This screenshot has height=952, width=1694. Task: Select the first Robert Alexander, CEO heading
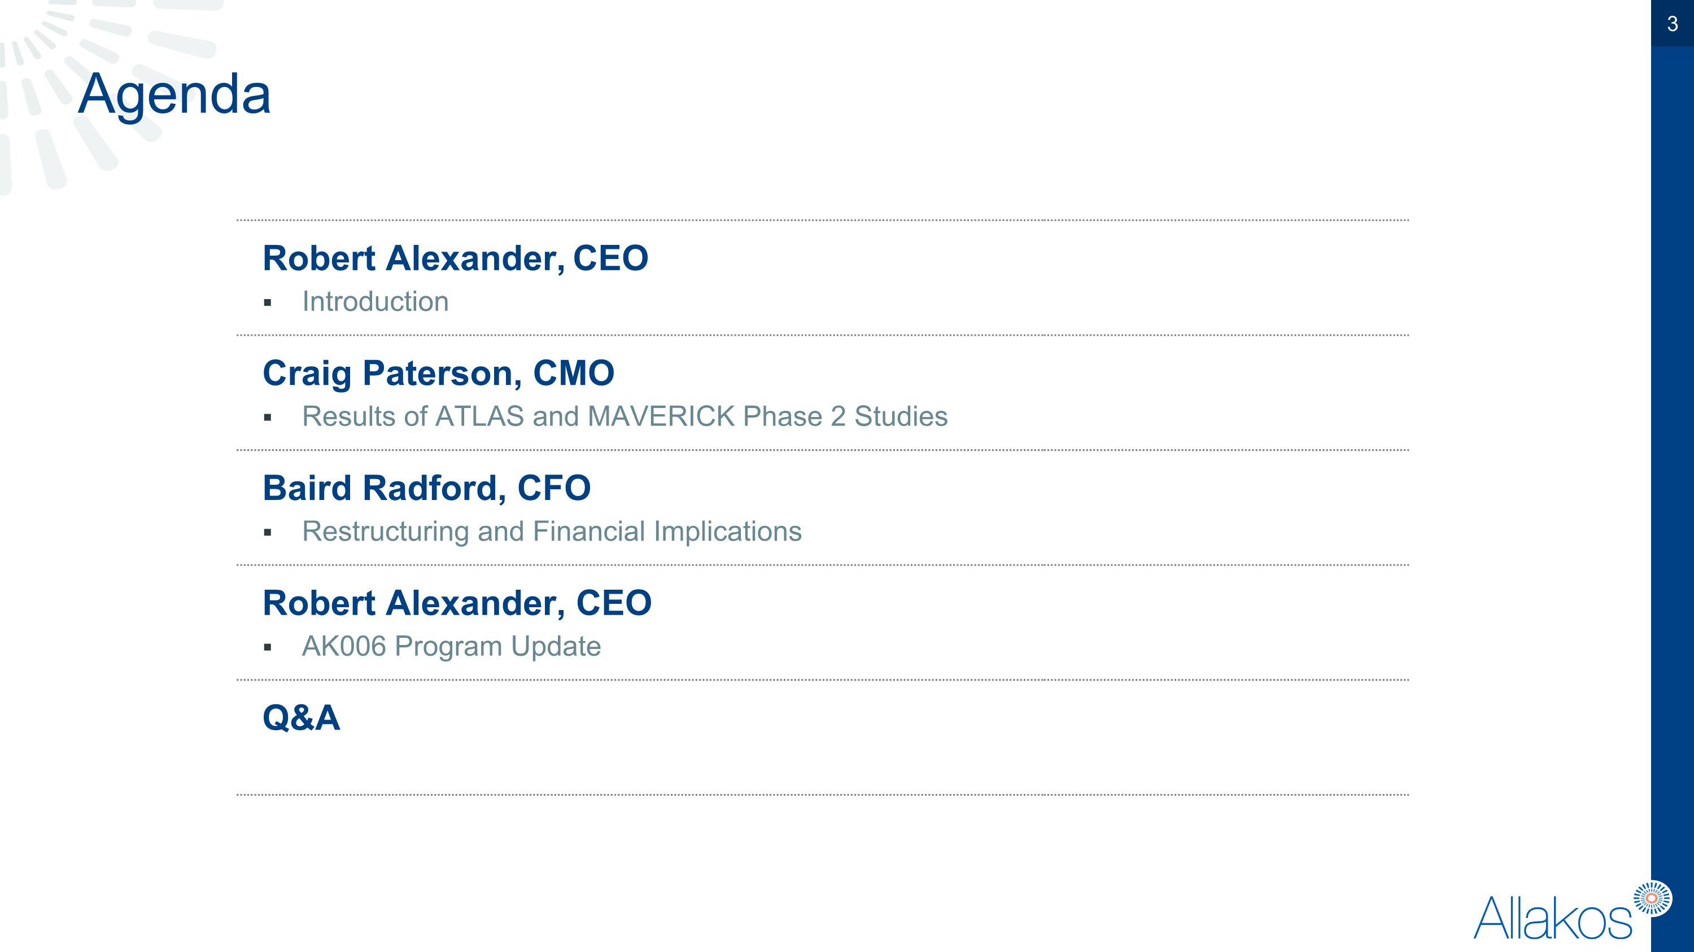[x=455, y=257]
